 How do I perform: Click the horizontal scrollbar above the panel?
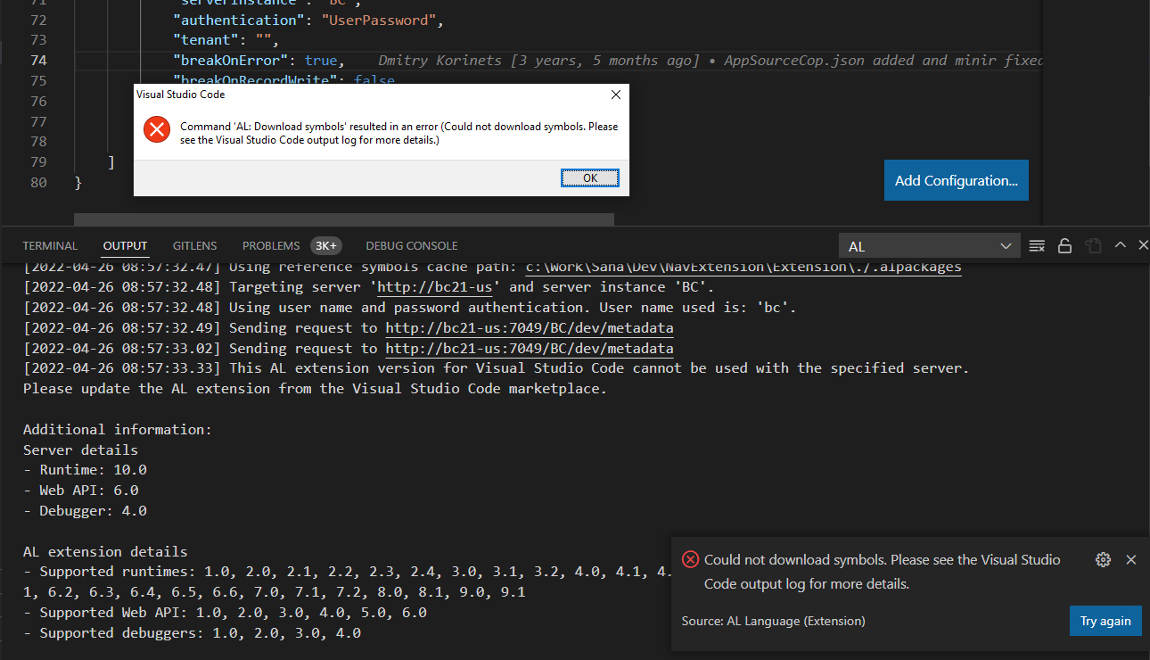[343, 219]
